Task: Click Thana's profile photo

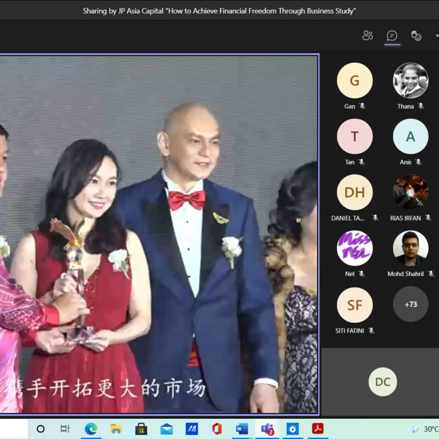Action: pyautogui.click(x=410, y=81)
